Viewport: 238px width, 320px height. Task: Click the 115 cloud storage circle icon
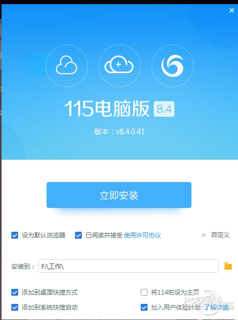point(67,66)
